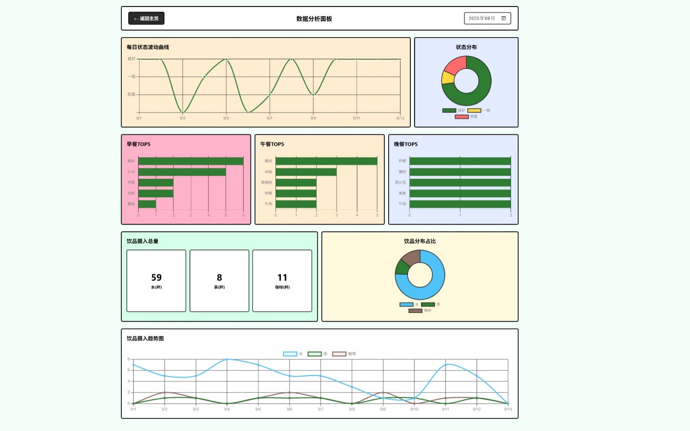
Task: Toggle the 水 legend in 饮品分布占比
Action: tap(409, 304)
